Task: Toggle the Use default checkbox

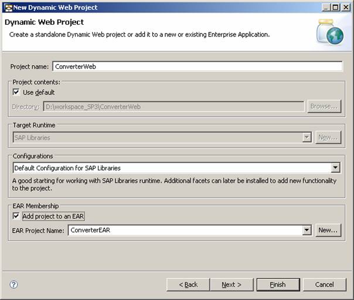Action: click(16, 92)
